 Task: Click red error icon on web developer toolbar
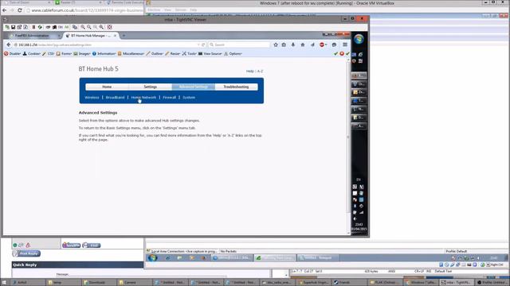[342, 53]
